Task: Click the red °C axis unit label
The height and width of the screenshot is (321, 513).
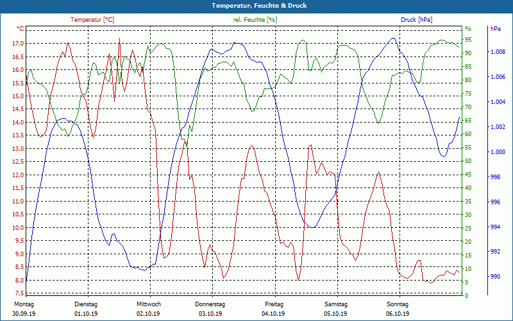Action: [20, 28]
